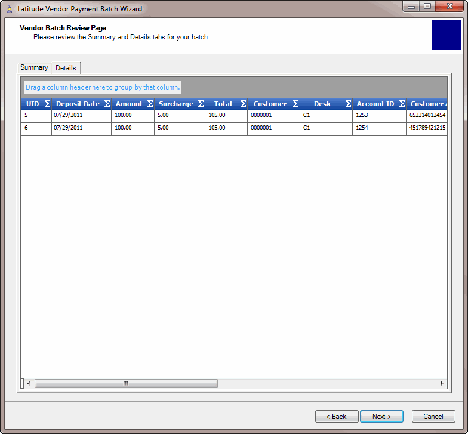Image resolution: width=468 pixels, height=434 pixels.
Task: Sort by Deposit Date column header
Action: 78,104
